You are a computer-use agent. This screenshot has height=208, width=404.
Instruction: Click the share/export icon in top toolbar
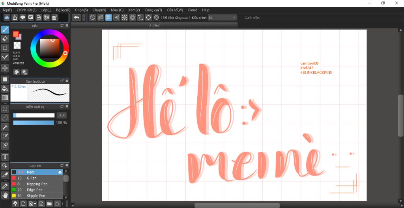[15, 17]
